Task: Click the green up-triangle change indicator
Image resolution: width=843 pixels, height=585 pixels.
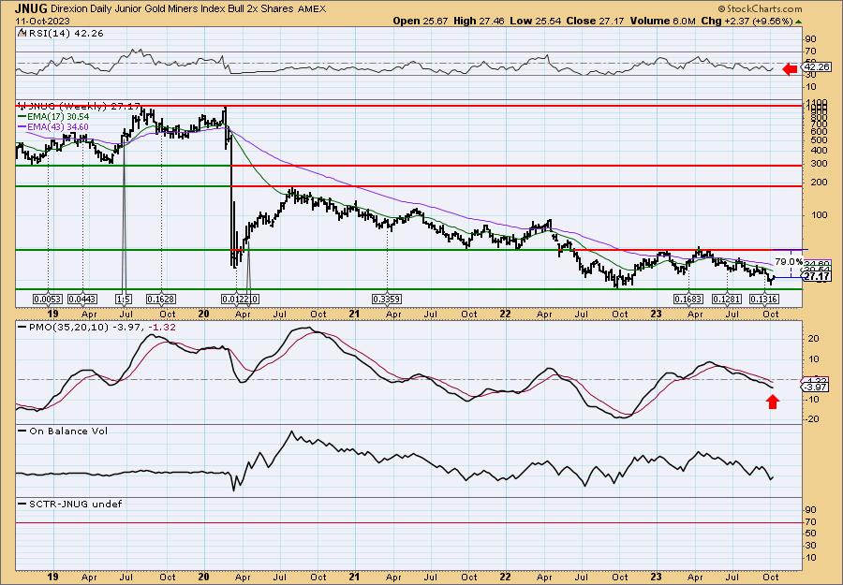Action: [x=798, y=21]
